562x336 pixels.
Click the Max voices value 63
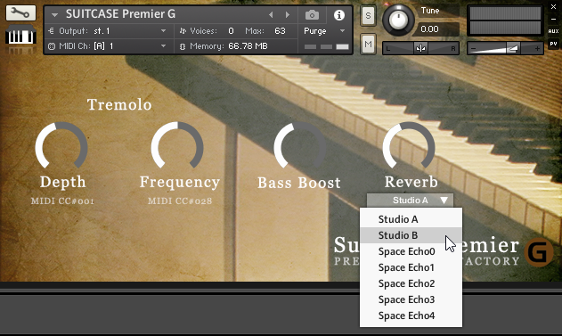pyautogui.click(x=280, y=31)
